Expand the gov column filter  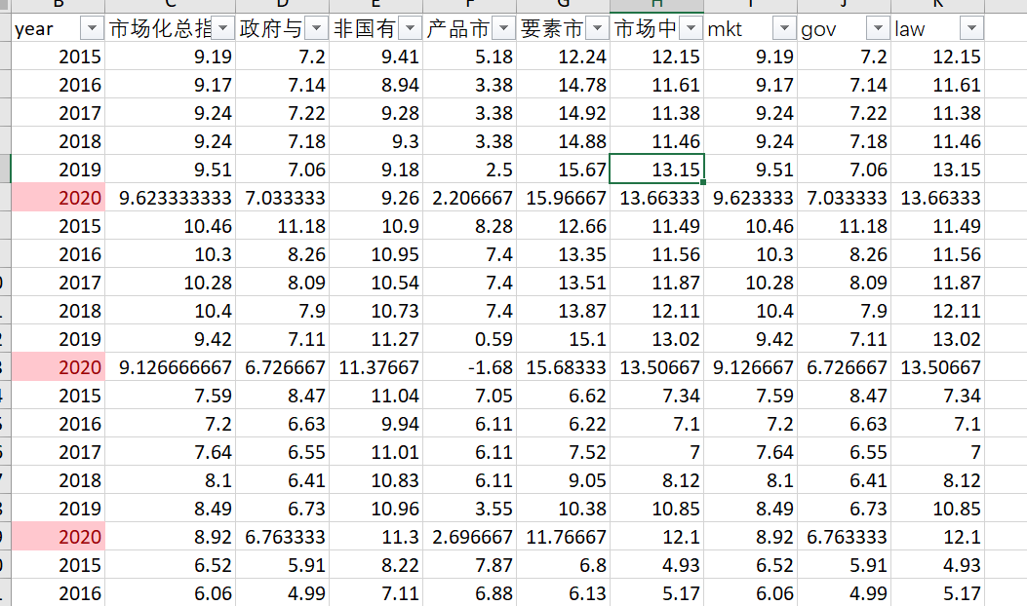[x=879, y=28]
